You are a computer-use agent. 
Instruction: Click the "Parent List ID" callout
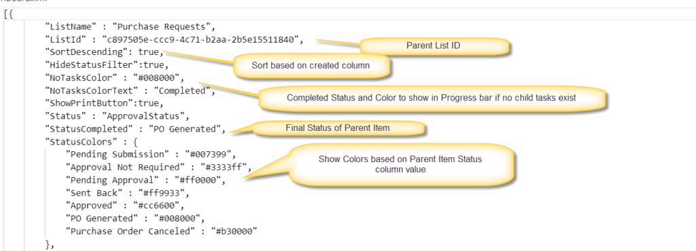[434, 46]
